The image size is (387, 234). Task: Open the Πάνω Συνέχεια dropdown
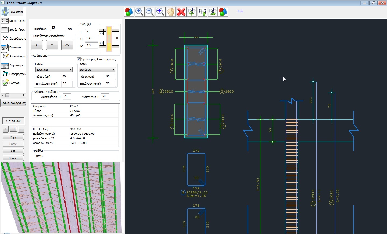[x=54, y=70]
